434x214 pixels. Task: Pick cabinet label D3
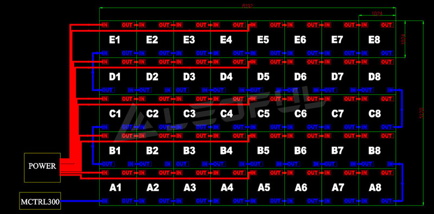[x=189, y=77]
